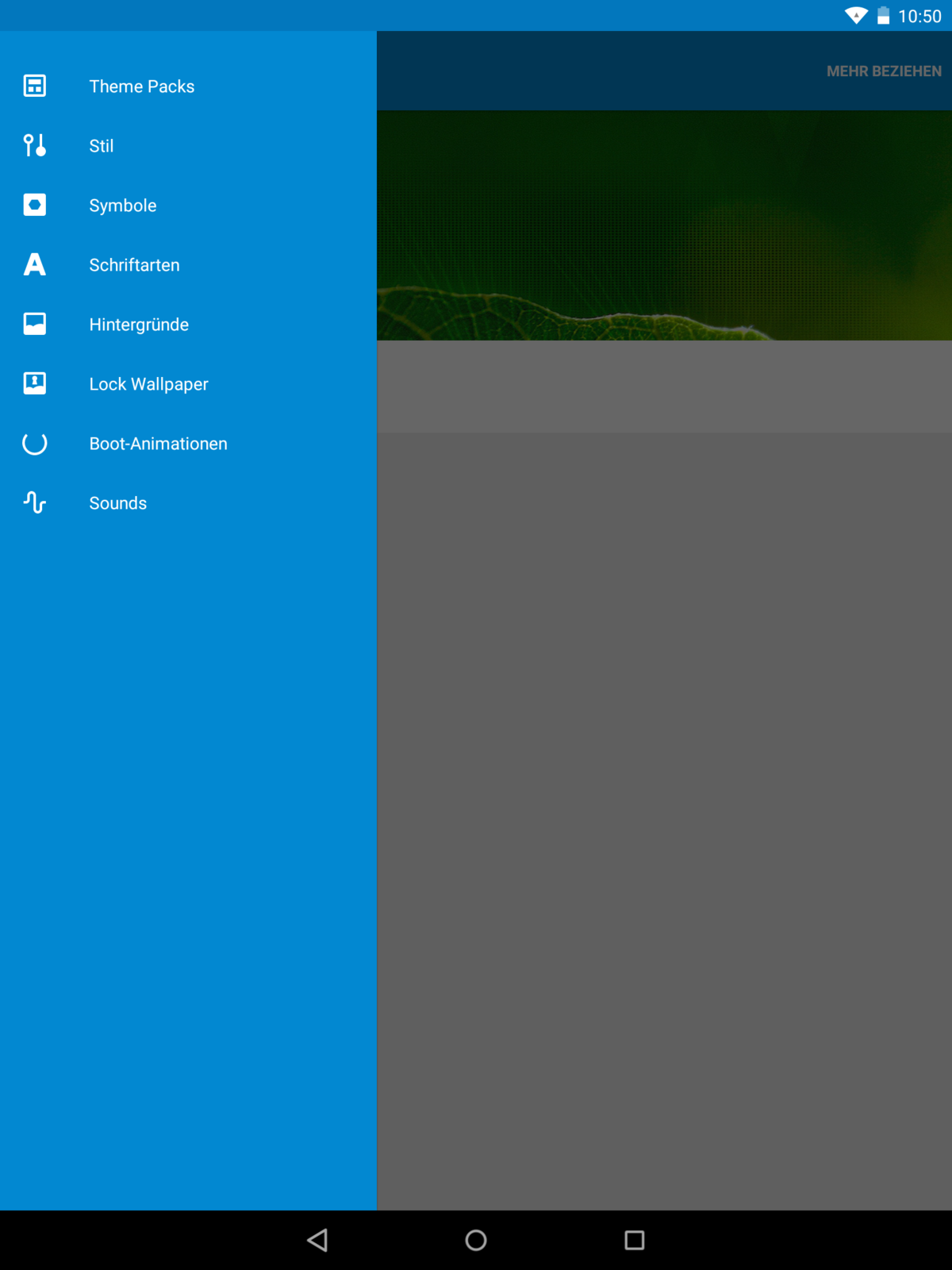Click the Sounds waveform icon
Viewport: 952px width, 1270px height.
(35, 502)
